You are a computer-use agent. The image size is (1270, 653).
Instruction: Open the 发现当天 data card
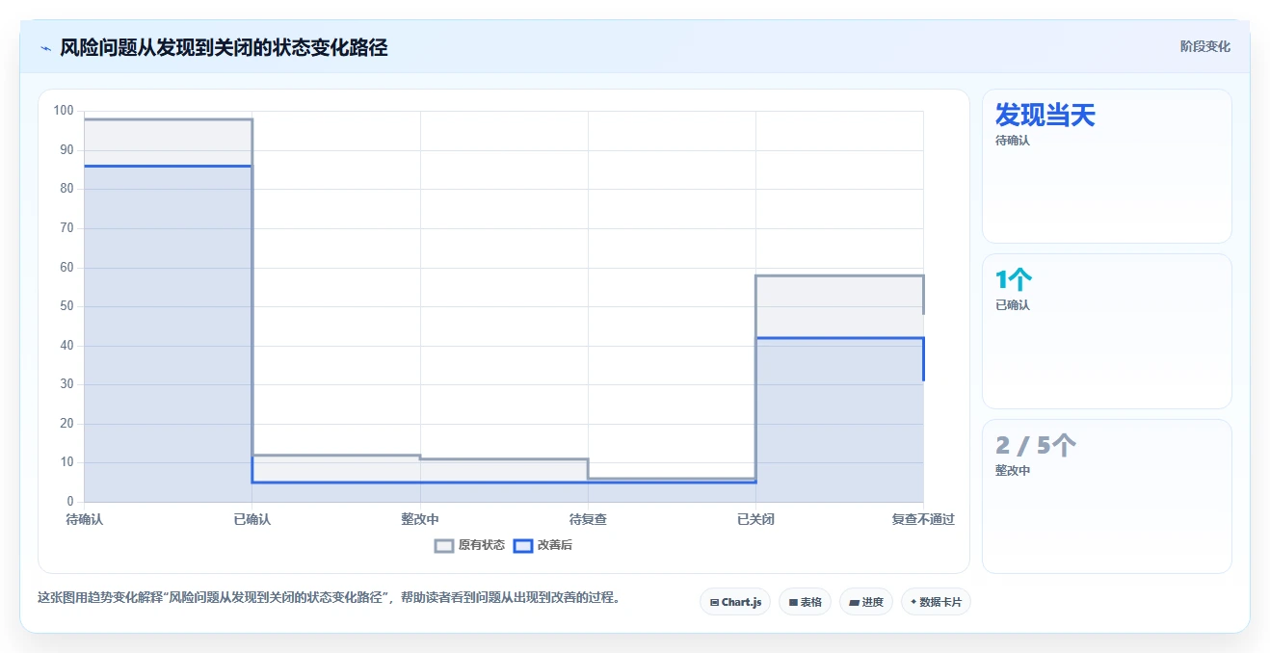tap(1106, 166)
